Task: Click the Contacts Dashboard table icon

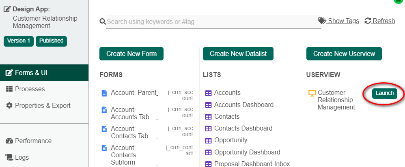Action: click(208, 129)
